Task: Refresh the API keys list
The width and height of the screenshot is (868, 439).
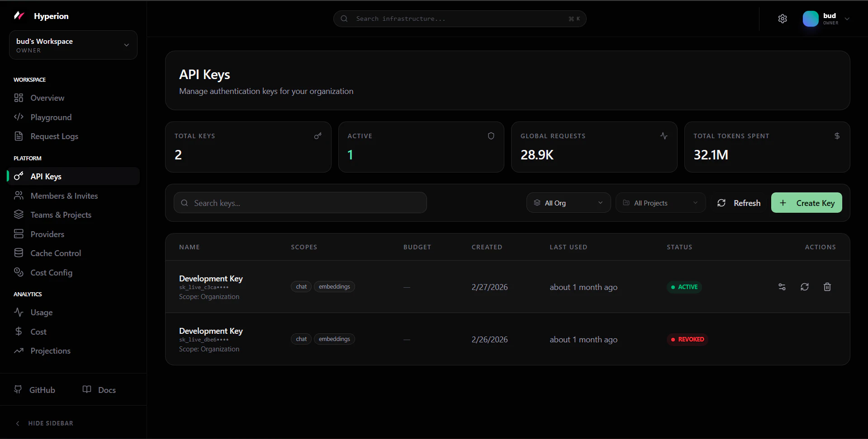Action: [740, 202]
